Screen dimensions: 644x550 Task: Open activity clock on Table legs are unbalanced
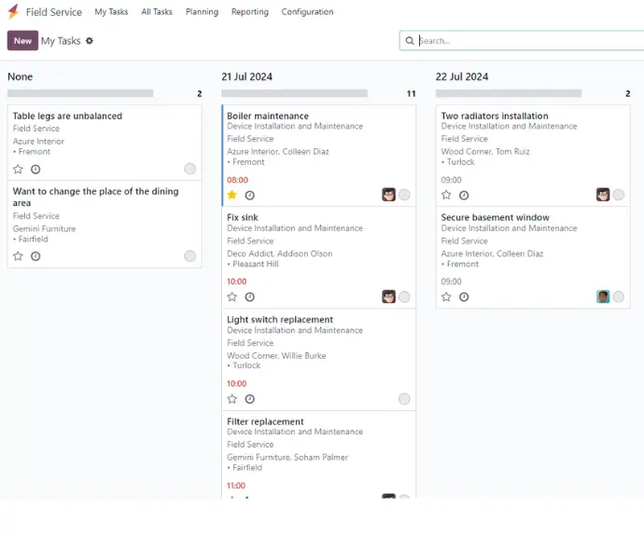pos(35,169)
